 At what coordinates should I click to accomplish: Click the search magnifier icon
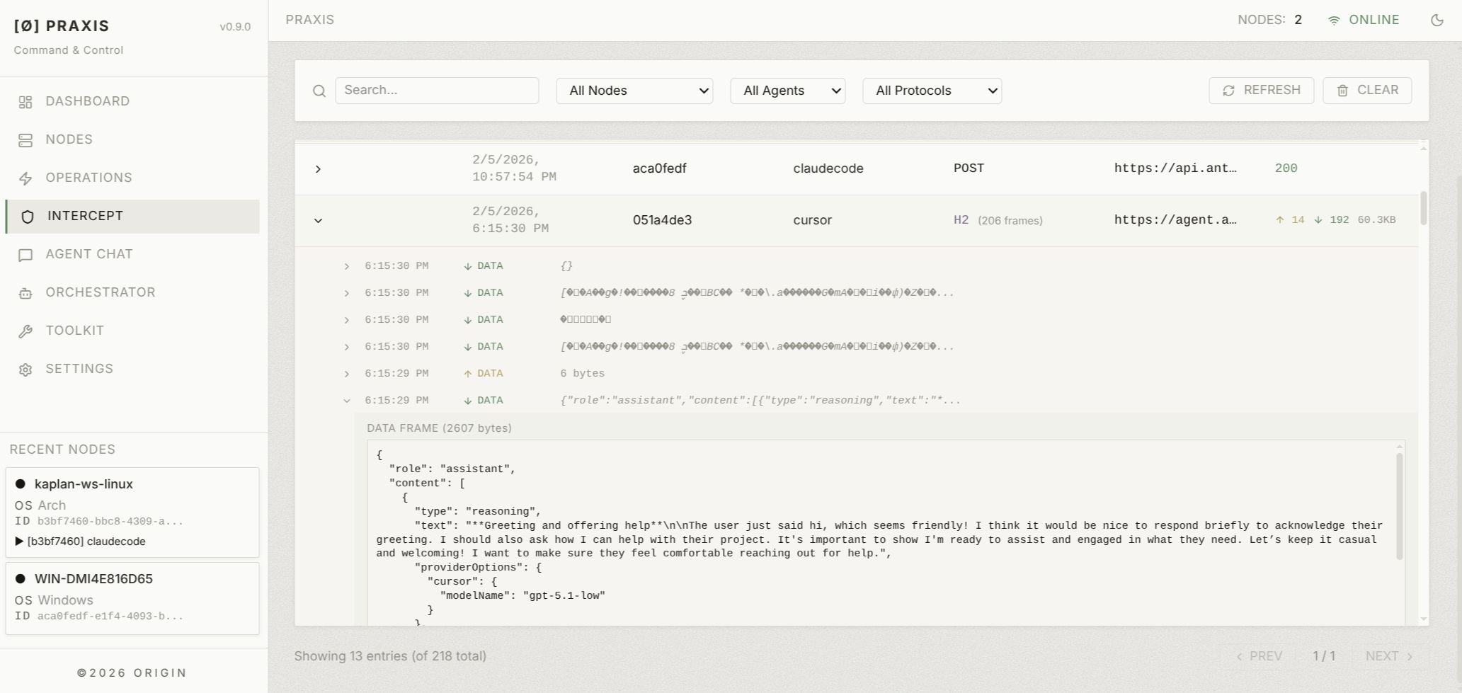click(319, 91)
